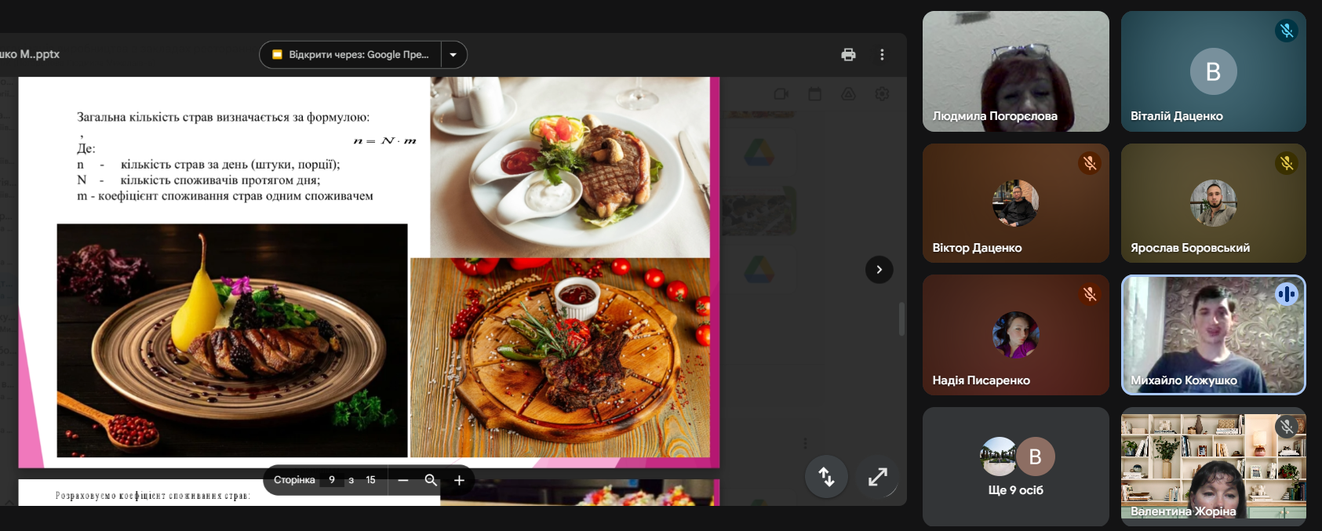Zoom in with the plus icon
The image size is (1322, 531).
[x=459, y=480]
